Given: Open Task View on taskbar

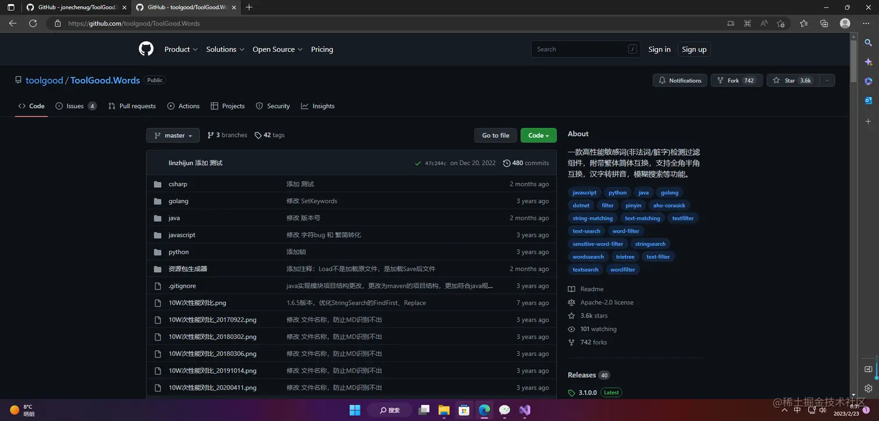Looking at the screenshot, I should 424,410.
